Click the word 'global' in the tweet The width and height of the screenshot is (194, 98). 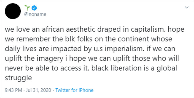tap(167, 68)
